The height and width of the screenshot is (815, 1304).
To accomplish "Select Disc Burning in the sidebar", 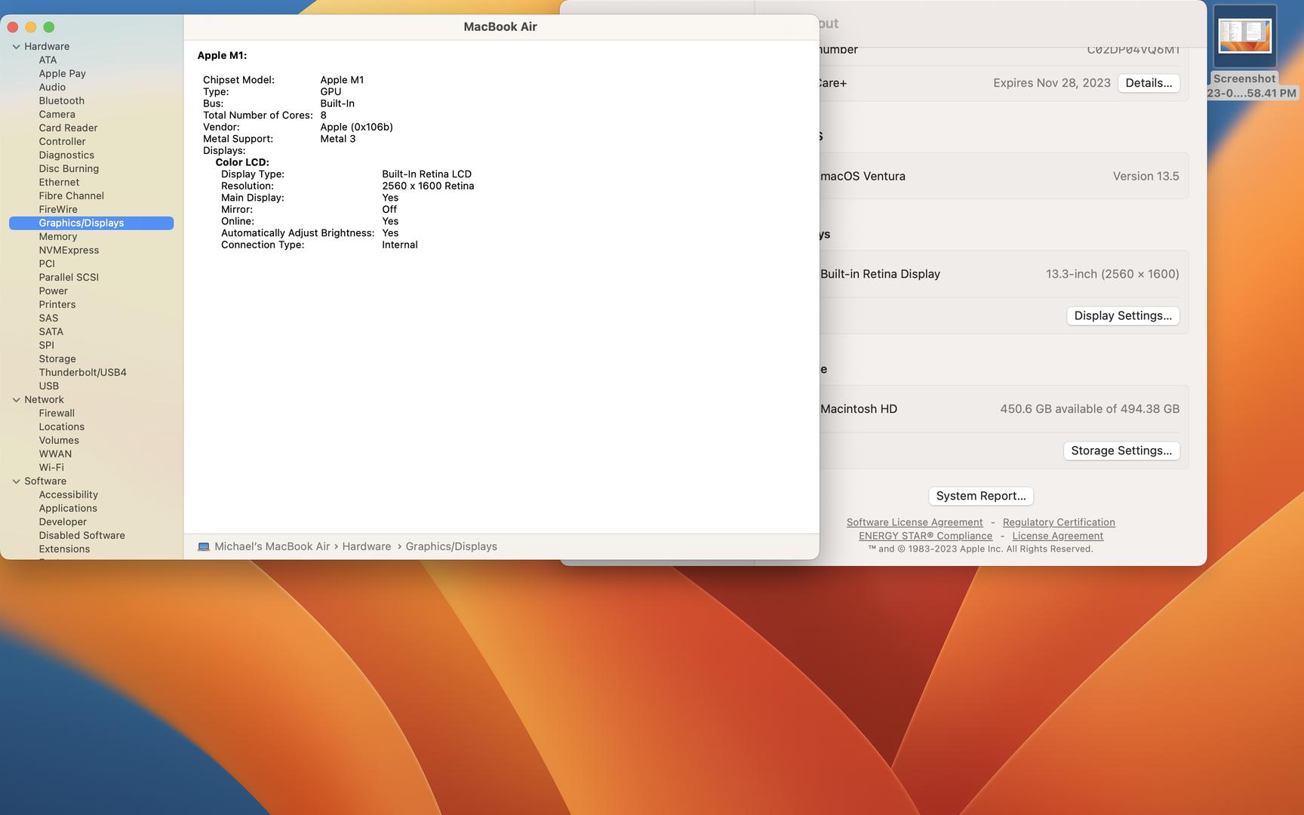I will [x=69, y=169].
